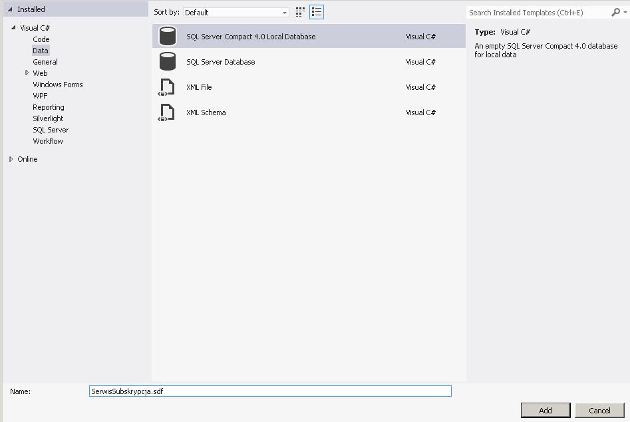Click the SQL Server Database cylinder icon
The width and height of the screenshot is (630, 422).
[x=167, y=61]
